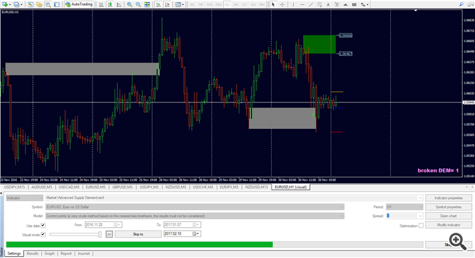Select the text label tool
Viewport: 475px width, 258px height.
tap(337, 4)
